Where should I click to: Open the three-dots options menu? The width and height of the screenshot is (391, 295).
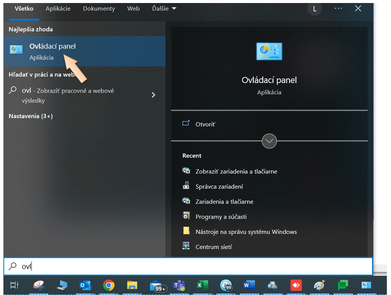(x=338, y=8)
